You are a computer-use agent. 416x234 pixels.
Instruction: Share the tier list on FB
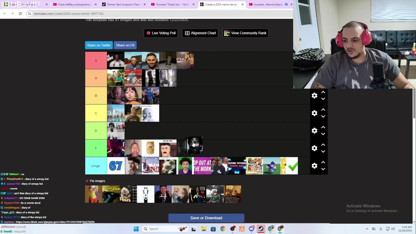coord(125,45)
